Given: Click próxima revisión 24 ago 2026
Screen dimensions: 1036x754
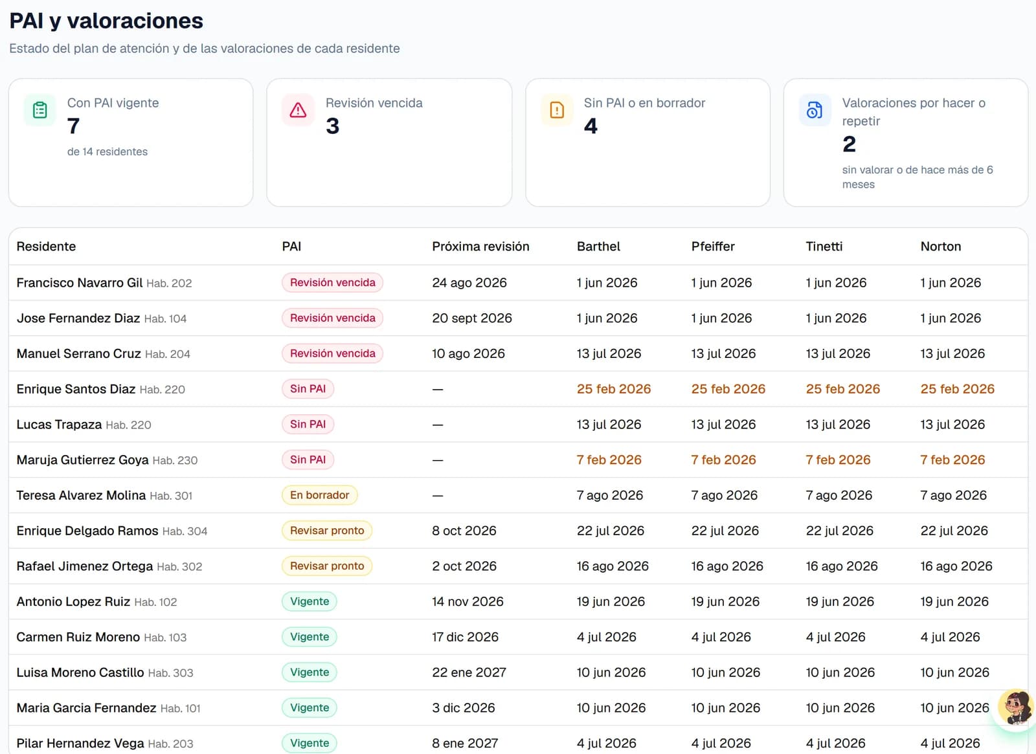Looking at the screenshot, I should click(469, 283).
